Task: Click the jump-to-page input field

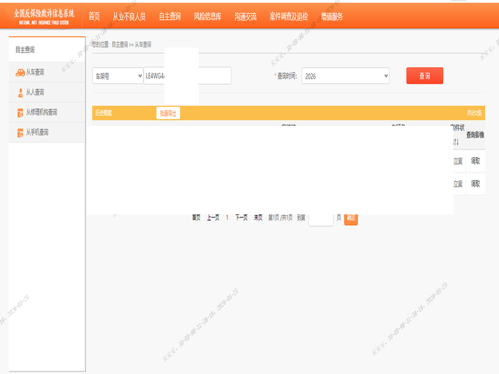Action: 321,219
